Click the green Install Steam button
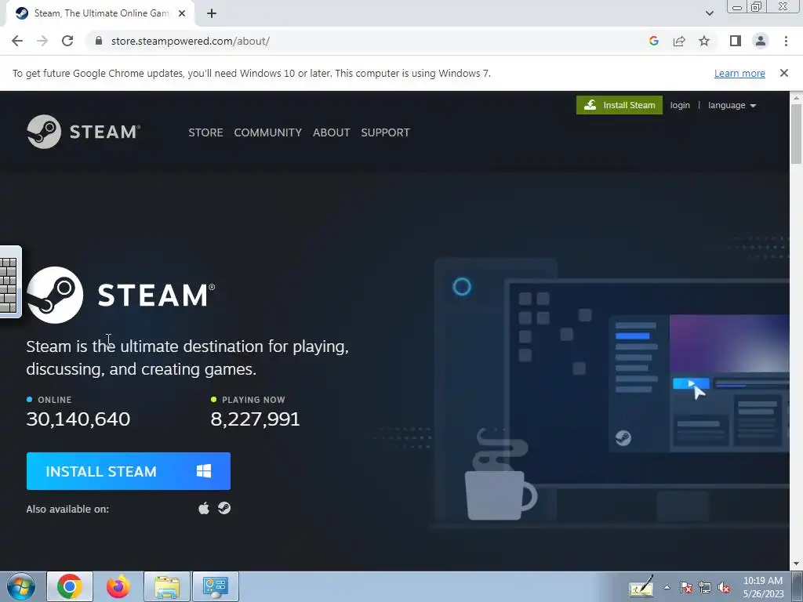 pos(620,105)
